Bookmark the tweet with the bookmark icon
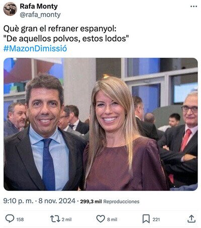This screenshot has height=228, width=201. (x=146, y=219)
